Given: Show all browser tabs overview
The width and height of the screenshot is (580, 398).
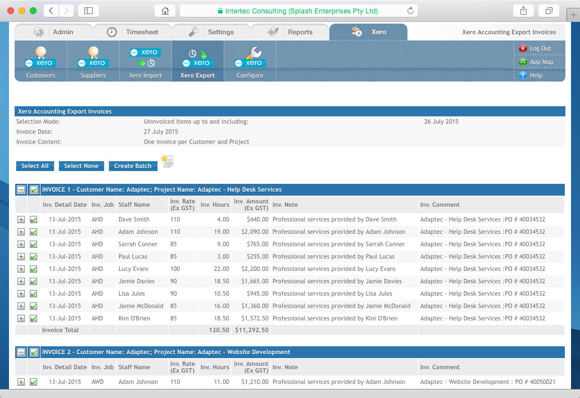Looking at the screenshot, I should [549, 11].
